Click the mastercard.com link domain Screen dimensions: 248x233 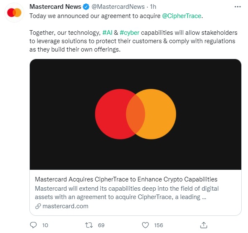pyautogui.click(x=65, y=206)
